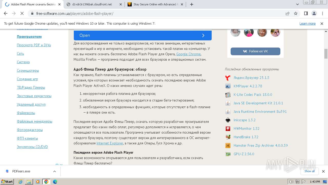The image size is (328, 185).
Task: Click Java Runtime Environment icon
Action: (228, 112)
